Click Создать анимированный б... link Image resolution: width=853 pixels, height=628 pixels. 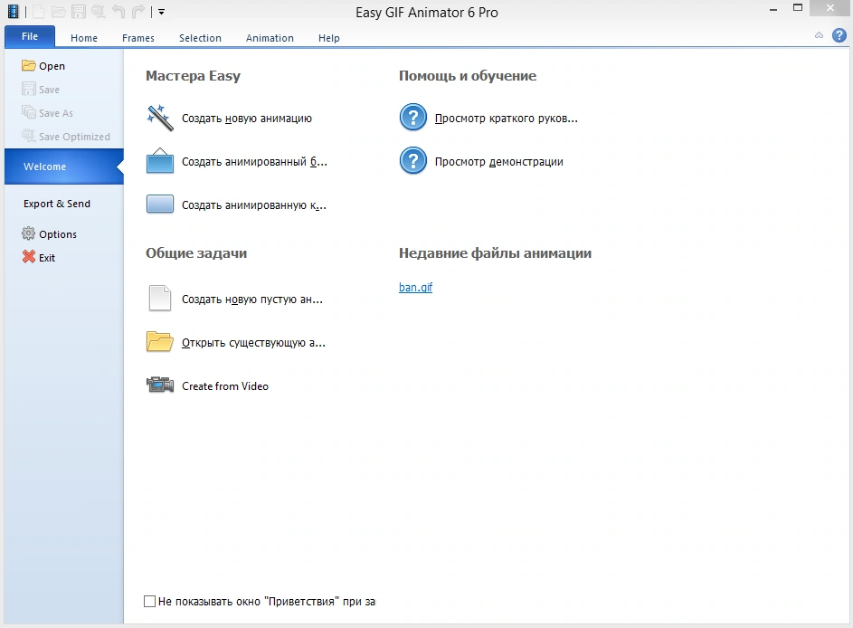pyautogui.click(x=254, y=162)
